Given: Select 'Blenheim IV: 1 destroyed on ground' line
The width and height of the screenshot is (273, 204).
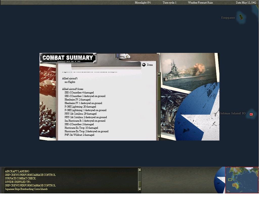Looking at the screenshot, I should click(83, 103).
